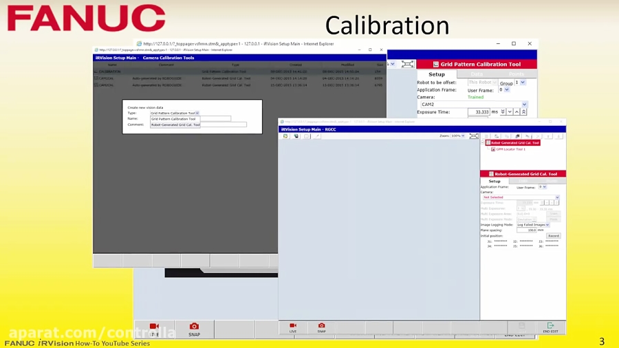Image resolution: width=619 pixels, height=348 pixels.
Task: Select Data tab in Grid Pattern Calibration Tool
Action: point(477,74)
